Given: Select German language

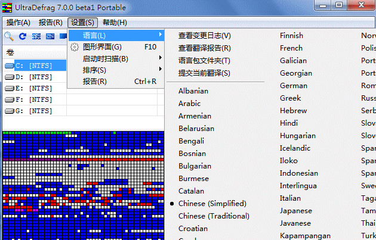Looking at the screenshot, I should pyautogui.click(x=294, y=86).
